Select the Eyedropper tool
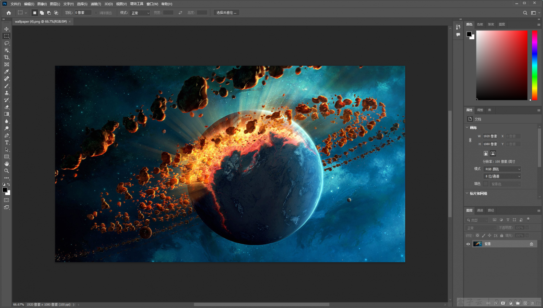This screenshot has width=543, height=308. pyautogui.click(x=7, y=72)
